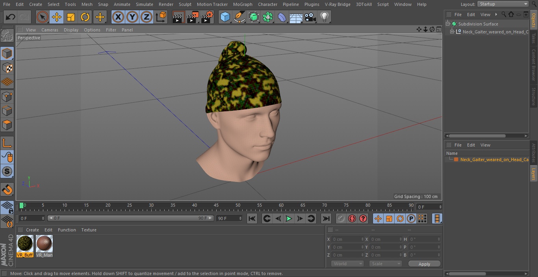Go to end of animation

coord(326,218)
